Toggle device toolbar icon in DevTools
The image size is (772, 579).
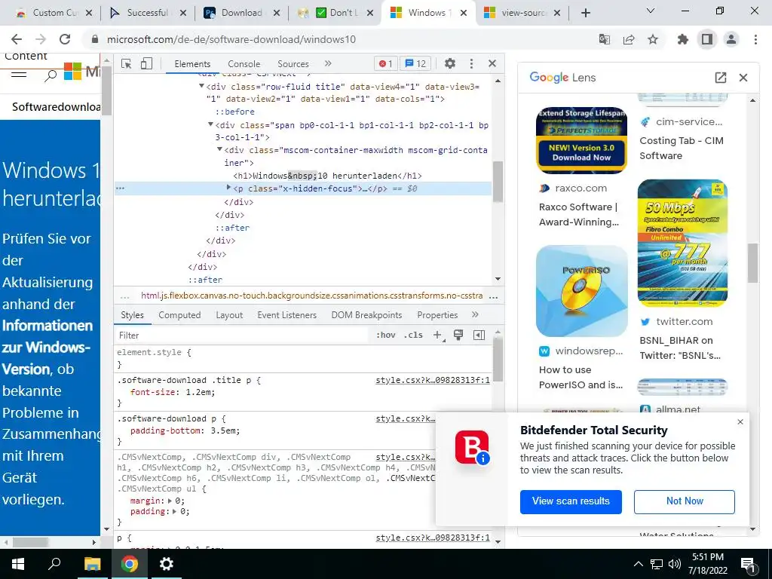[x=146, y=63]
